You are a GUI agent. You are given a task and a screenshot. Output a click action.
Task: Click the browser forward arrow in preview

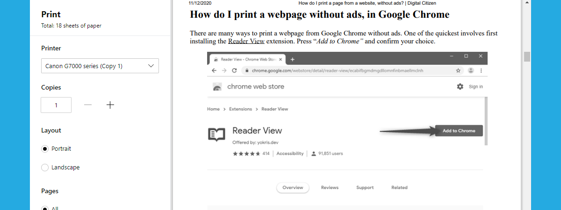tap(223, 70)
